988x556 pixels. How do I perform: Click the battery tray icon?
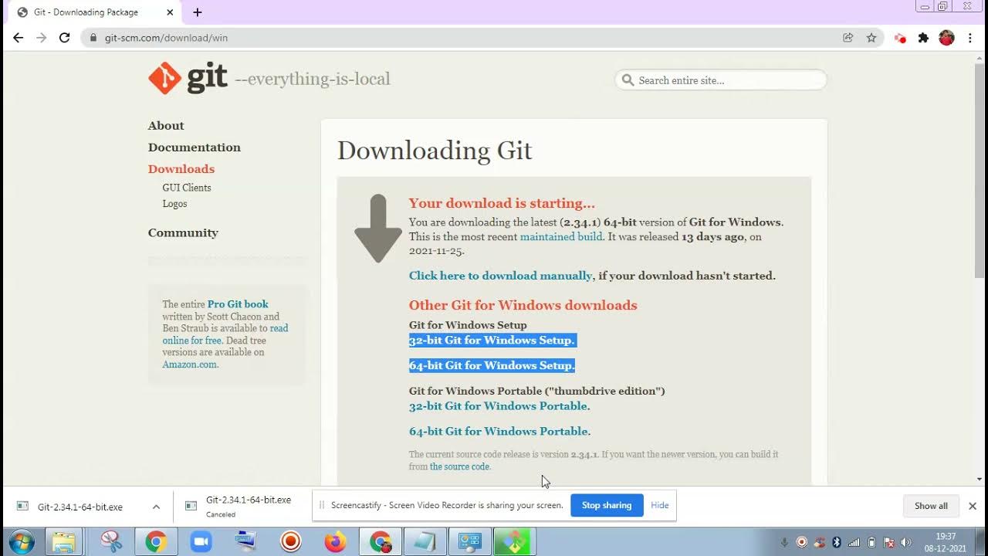click(x=871, y=543)
